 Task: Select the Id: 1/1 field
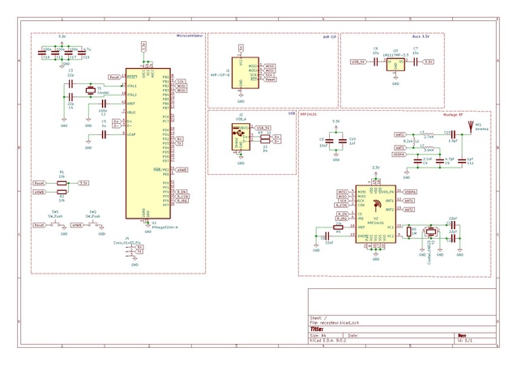click(465, 341)
